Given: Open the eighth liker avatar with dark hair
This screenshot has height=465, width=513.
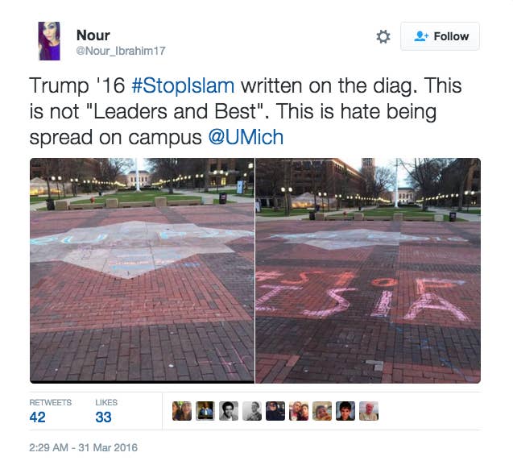Looking at the screenshot, I should [x=345, y=411].
